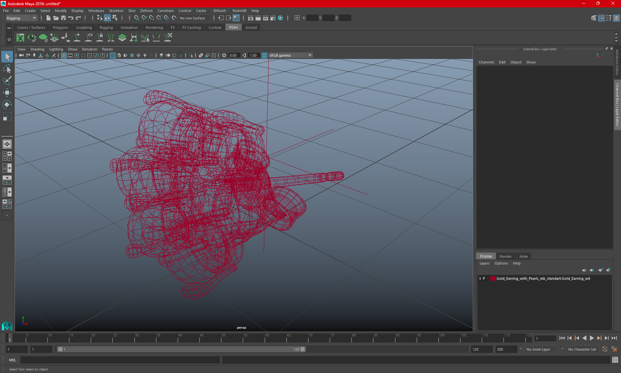Click the XGen clear preview leaf icon
This screenshot has height=373, width=621.
[43, 38]
